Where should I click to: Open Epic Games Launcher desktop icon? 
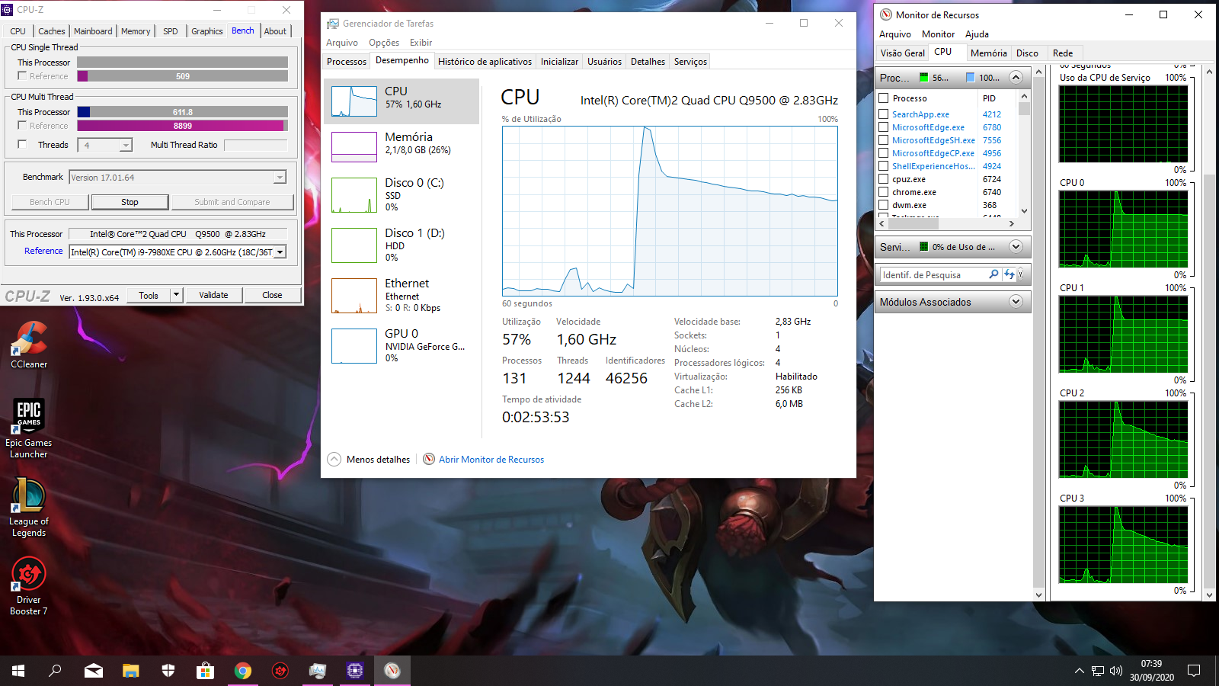pyautogui.click(x=29, y=428)
